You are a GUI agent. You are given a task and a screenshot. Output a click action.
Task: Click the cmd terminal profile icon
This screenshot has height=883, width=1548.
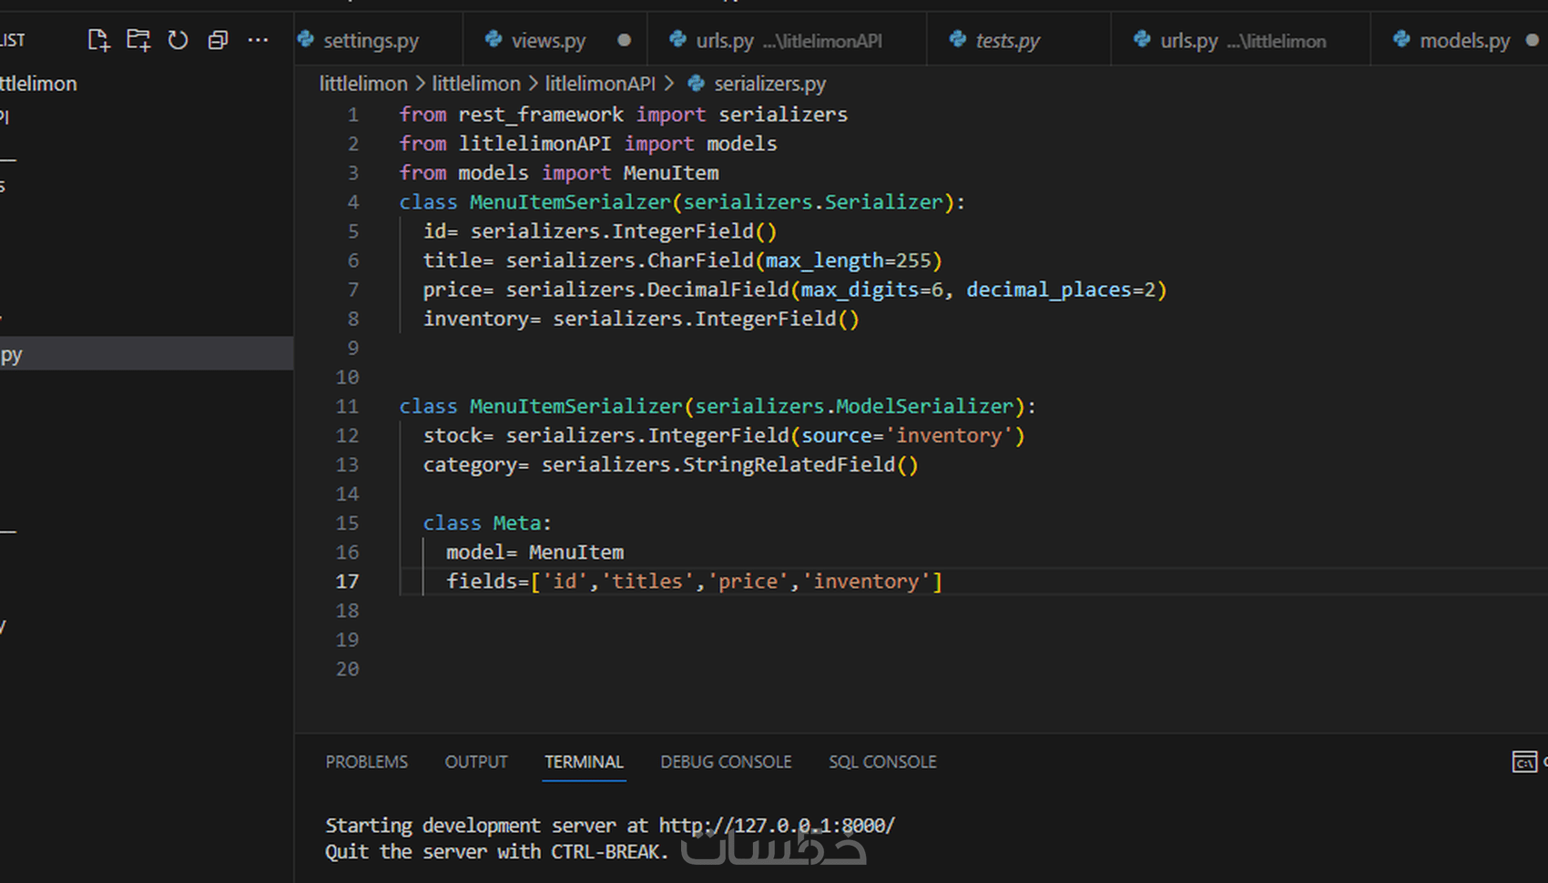coord(1524,762)
